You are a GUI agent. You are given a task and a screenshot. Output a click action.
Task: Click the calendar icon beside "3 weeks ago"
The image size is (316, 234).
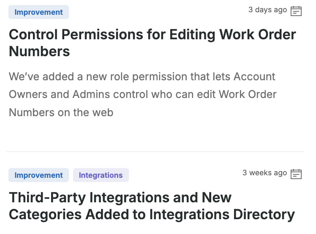296,174
